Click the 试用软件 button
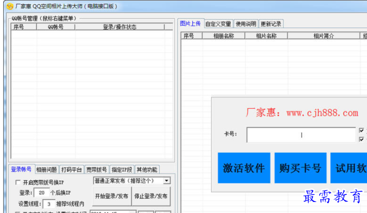The width and height of the screenshot is (367, 213). click(349, 168)
